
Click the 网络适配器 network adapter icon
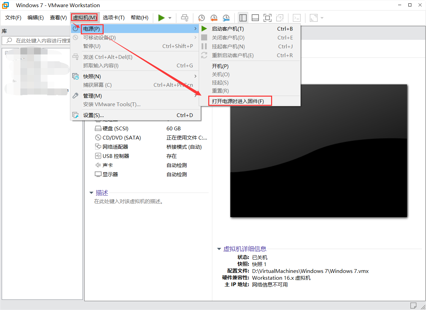coord(98,147)
